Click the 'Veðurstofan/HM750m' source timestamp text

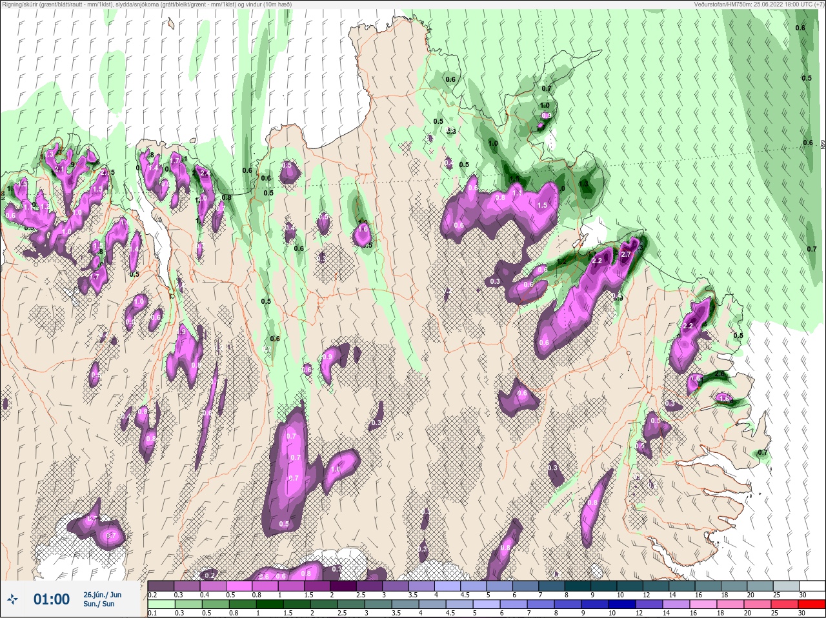click(759, 5)
